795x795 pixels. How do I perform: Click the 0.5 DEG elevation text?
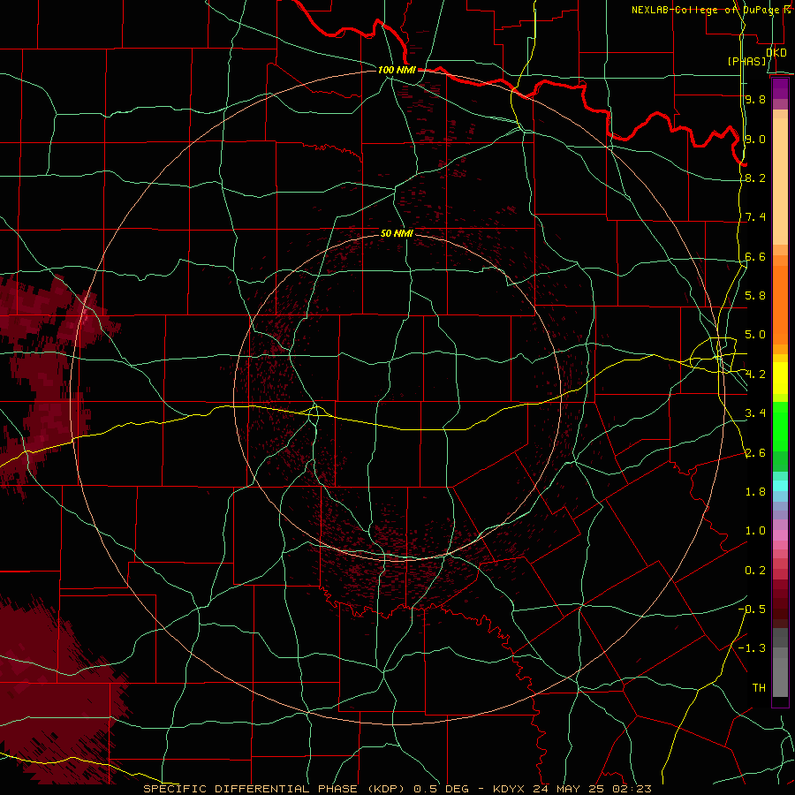441,789
